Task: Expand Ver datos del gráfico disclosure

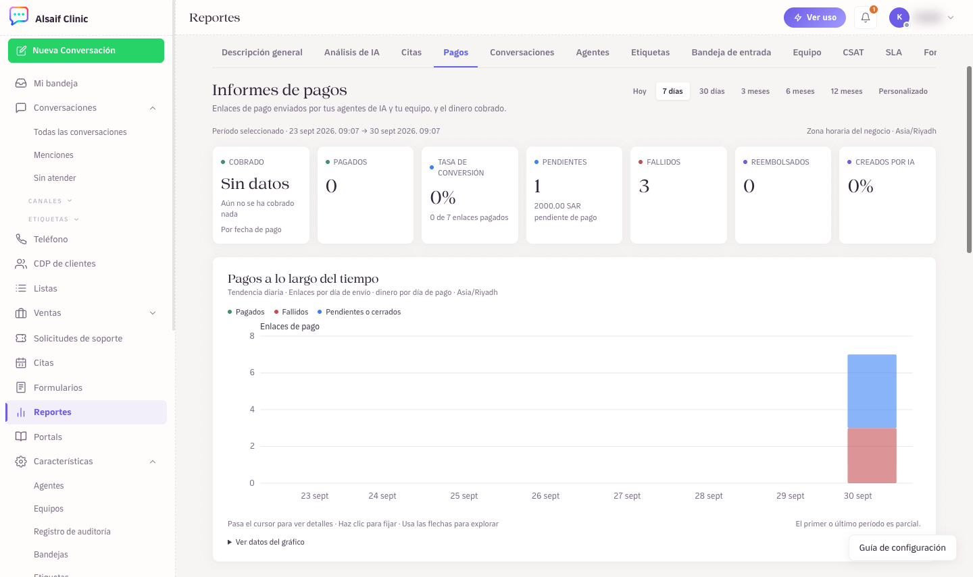Action: 266,542
